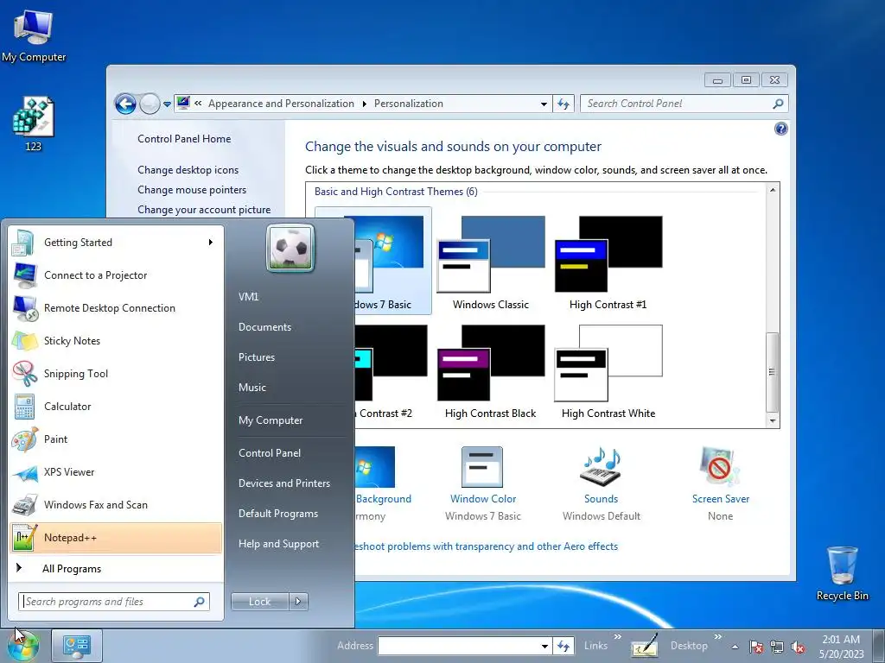
Task: Select the High Contrast White theme
Action: click(608, 372)
